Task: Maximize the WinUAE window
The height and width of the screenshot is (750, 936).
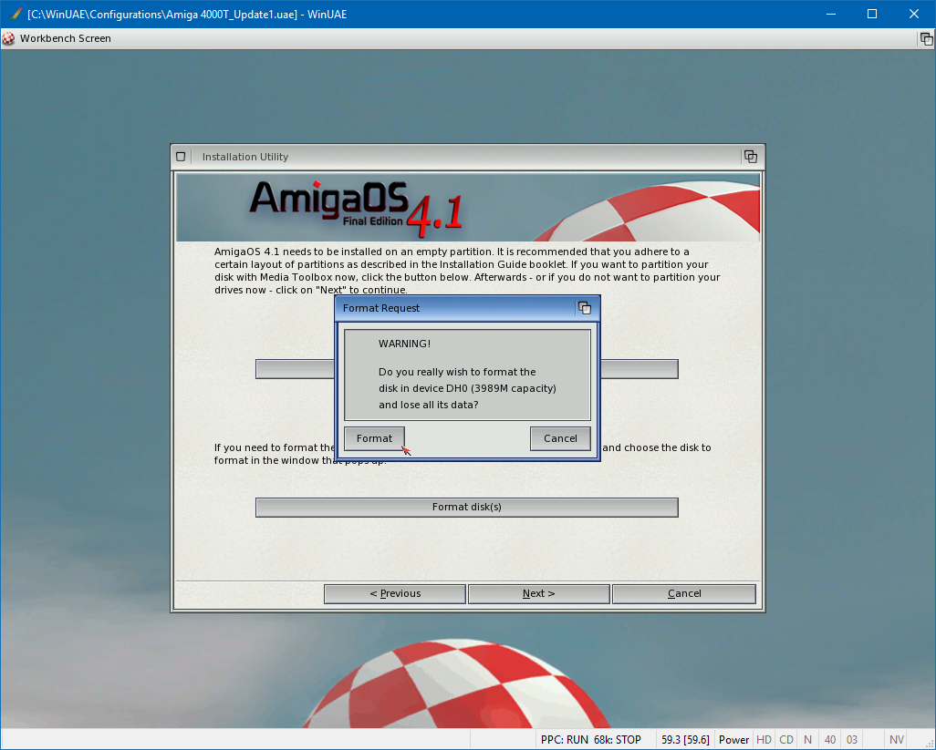Action: pos(871,14)
